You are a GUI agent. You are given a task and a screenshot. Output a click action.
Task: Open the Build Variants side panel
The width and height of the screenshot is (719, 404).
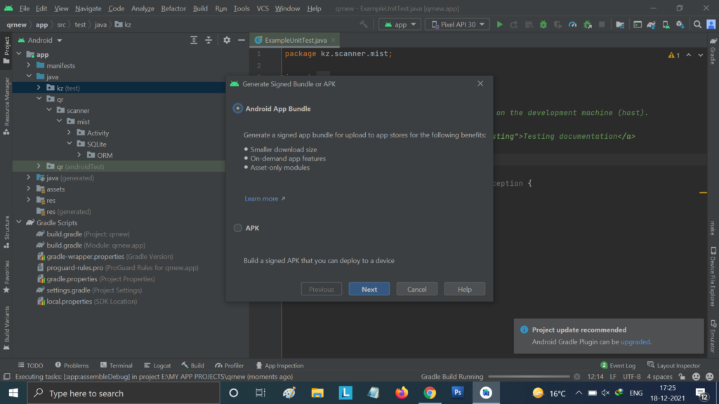coord(6,328)
